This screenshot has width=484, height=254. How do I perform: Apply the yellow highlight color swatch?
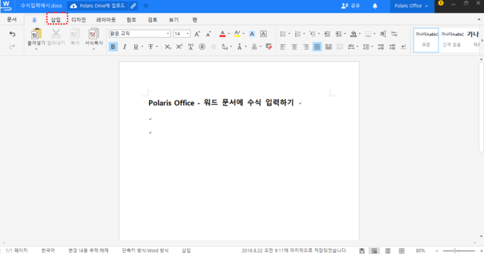click(237, 34)
